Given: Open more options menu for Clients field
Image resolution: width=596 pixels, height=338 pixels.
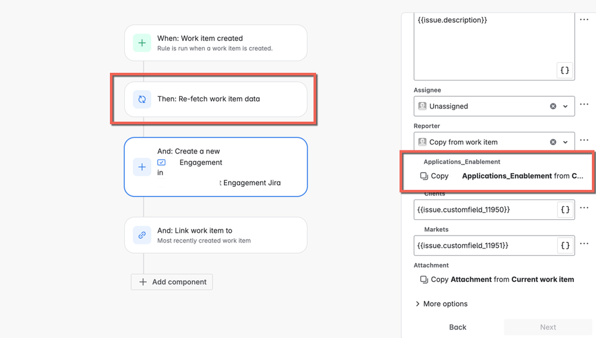Looking at the screenshot, I should tap(584, 208).
